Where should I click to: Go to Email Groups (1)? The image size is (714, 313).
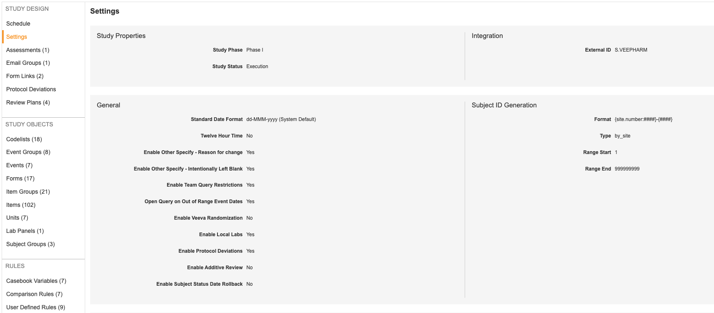[x=28, y=63]
